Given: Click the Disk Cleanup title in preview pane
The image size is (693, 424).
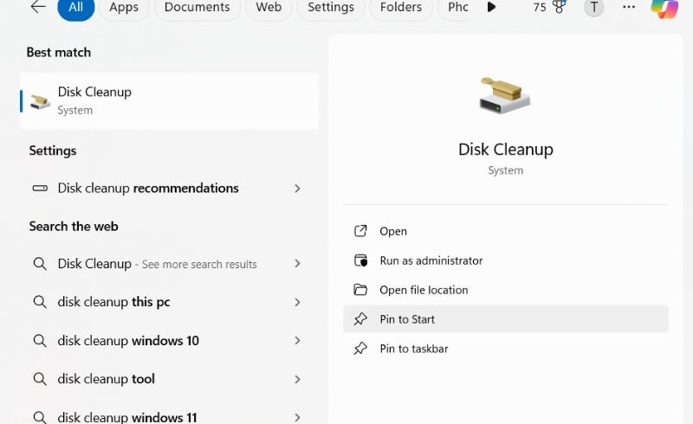Looking at the screenshot, I should 506,150.
